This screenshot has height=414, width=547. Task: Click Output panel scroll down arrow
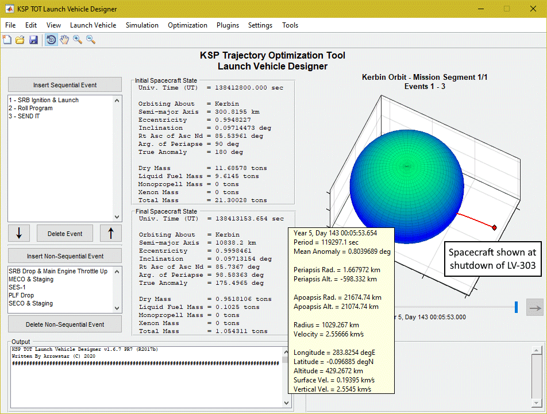(286, 403)
